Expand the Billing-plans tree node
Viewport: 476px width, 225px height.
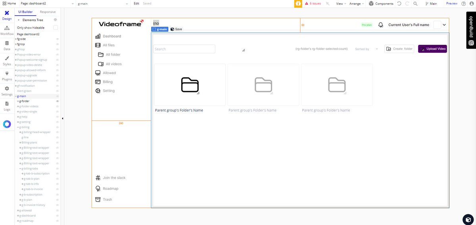tap(20, 143)
